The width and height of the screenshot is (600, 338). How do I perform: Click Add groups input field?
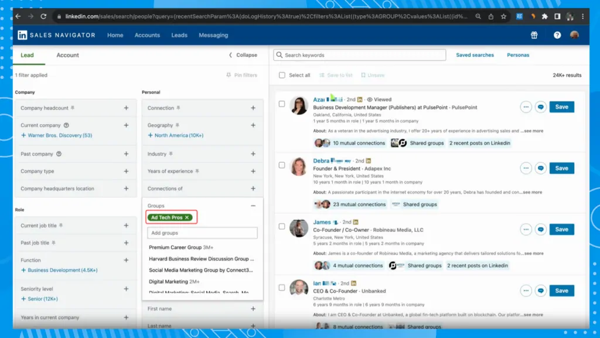[202, 233]
